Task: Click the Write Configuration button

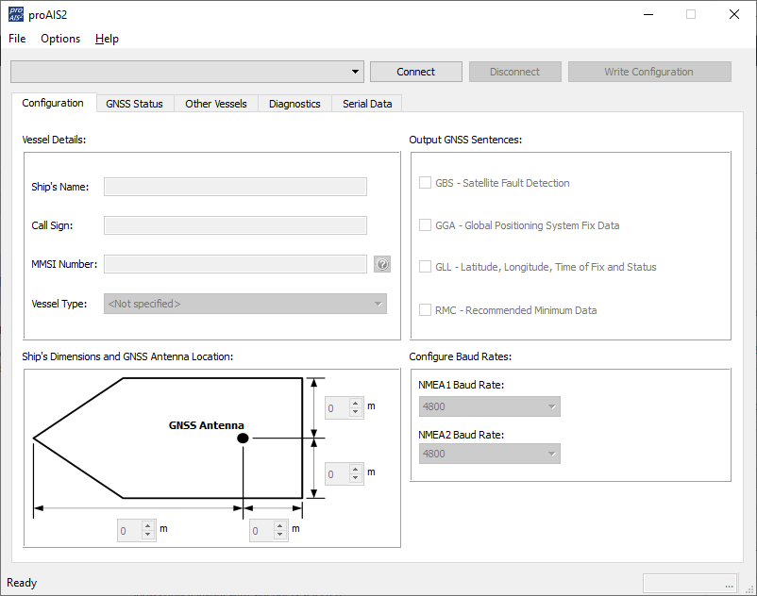Action: click(648, 72)
